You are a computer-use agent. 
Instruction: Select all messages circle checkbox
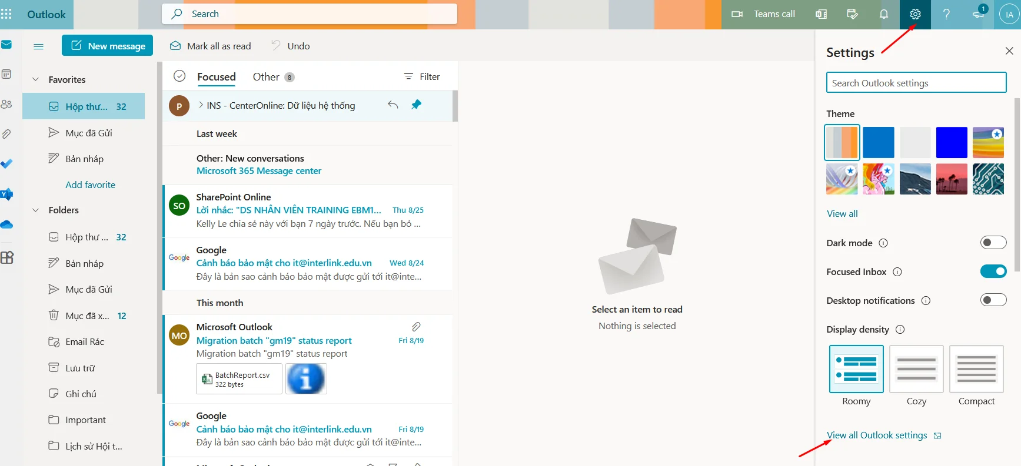(179, 76)
